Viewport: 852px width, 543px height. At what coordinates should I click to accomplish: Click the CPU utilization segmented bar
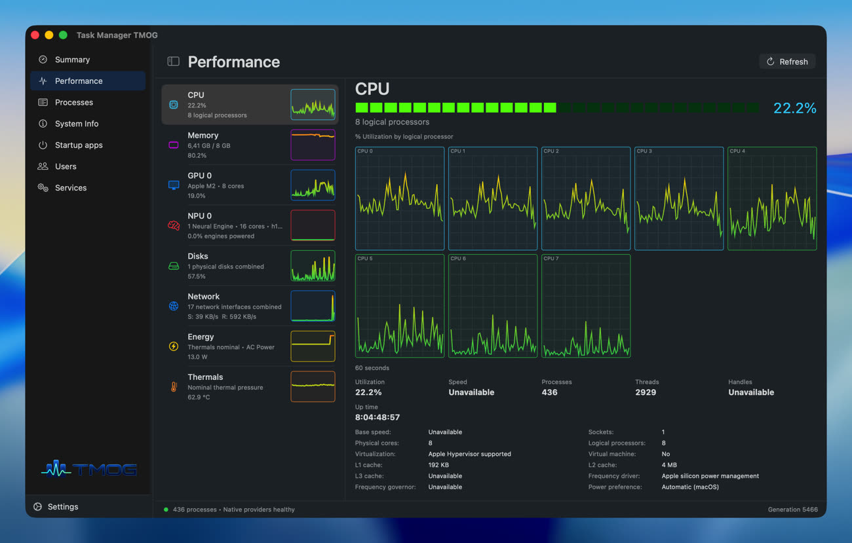point(557,107)
